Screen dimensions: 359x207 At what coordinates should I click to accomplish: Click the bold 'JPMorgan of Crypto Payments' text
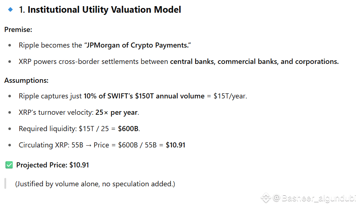point(139,45)
